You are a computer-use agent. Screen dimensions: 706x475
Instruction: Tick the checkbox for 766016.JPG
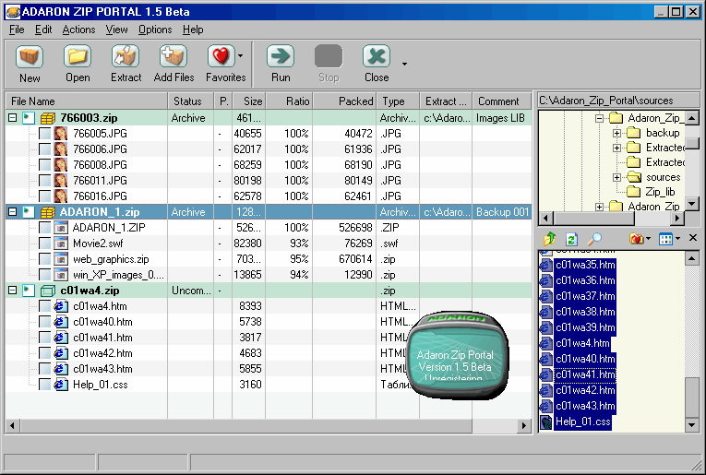(x=44, y=196)
